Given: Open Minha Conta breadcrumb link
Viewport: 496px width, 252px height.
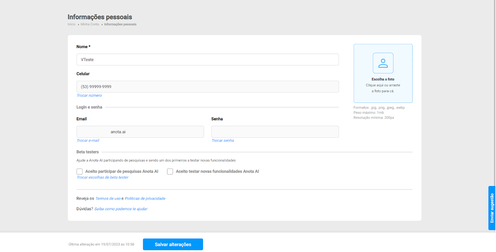Looking at the screenshot, I should (90, 24).
